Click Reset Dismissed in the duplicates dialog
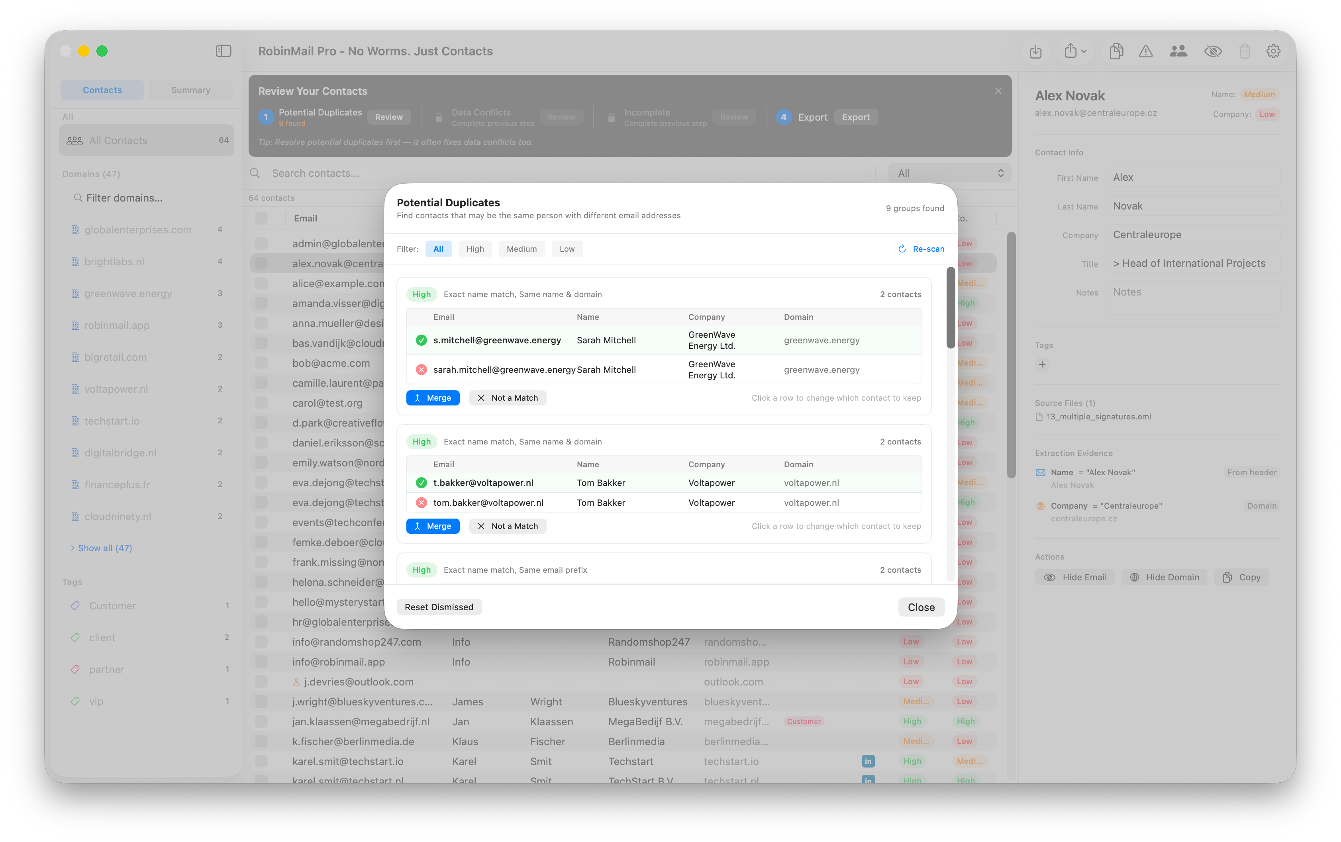This screenshot has width=1341, height=842. click(439, 607)
